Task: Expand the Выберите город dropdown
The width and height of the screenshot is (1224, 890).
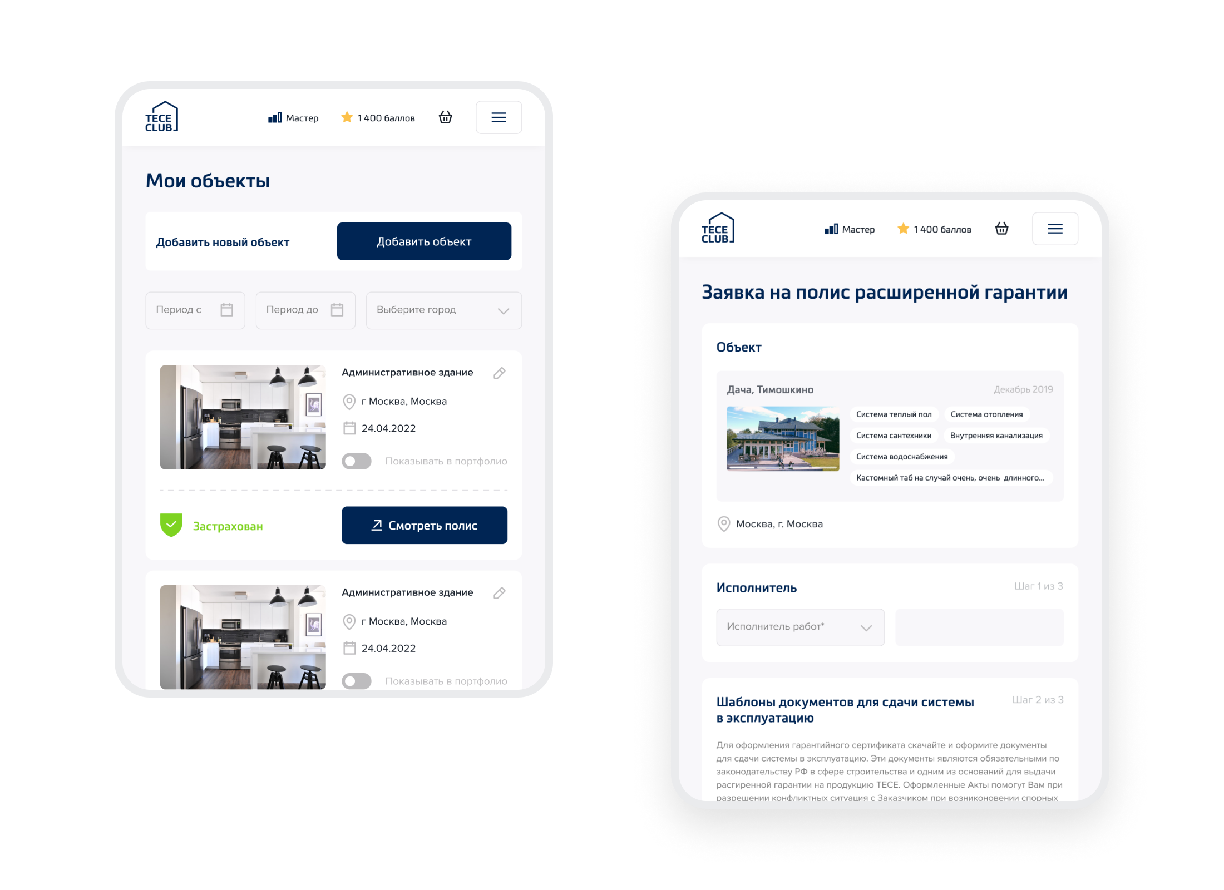Action: pos(443,310)
